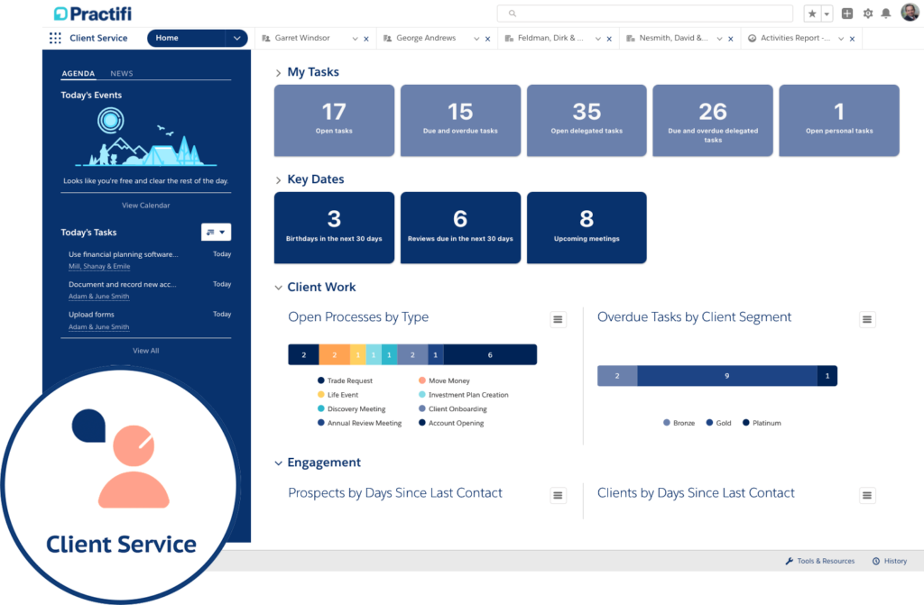Click the Tools & Resources wrench icon
The height and width of the screenshot is (605, 924).
(788, 560)
